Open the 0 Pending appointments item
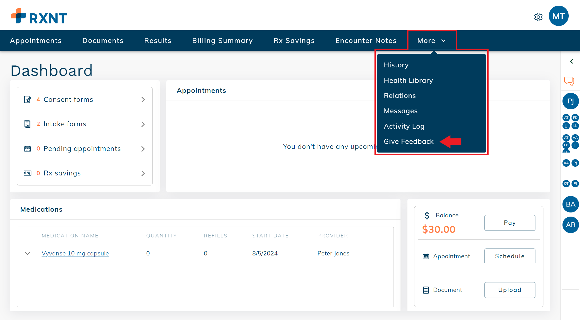Image resolution: width=580 pixels, height=320 pixels. (x=85, y=149)
